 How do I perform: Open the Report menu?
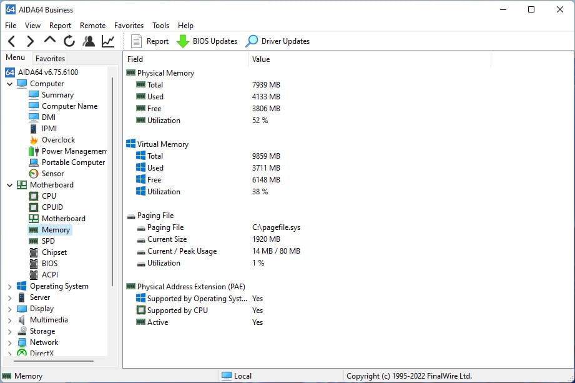tap(60, 26)
